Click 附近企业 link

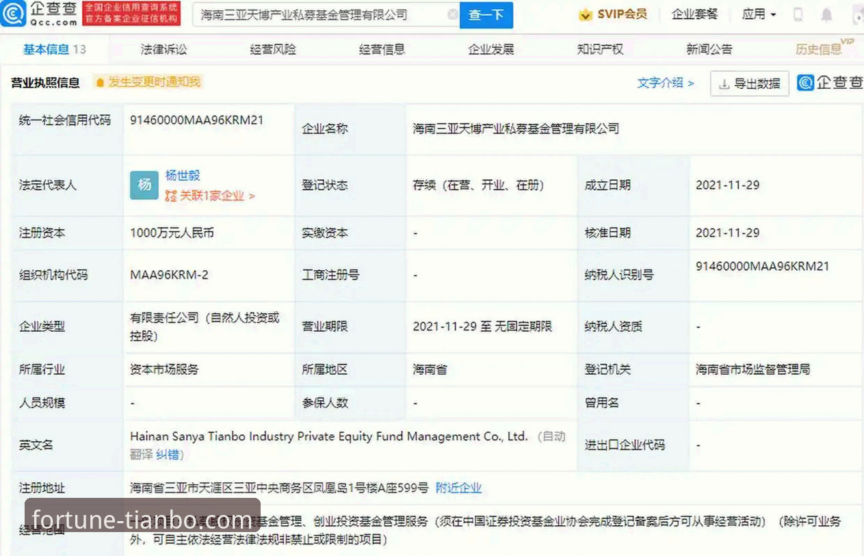point(458,488)
